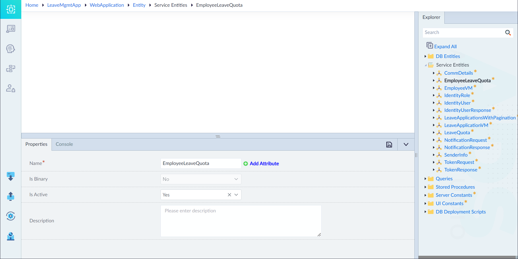Click the save icon in Properties panel
This screenshot has width=518, height=259.
[x=389, y=144]
